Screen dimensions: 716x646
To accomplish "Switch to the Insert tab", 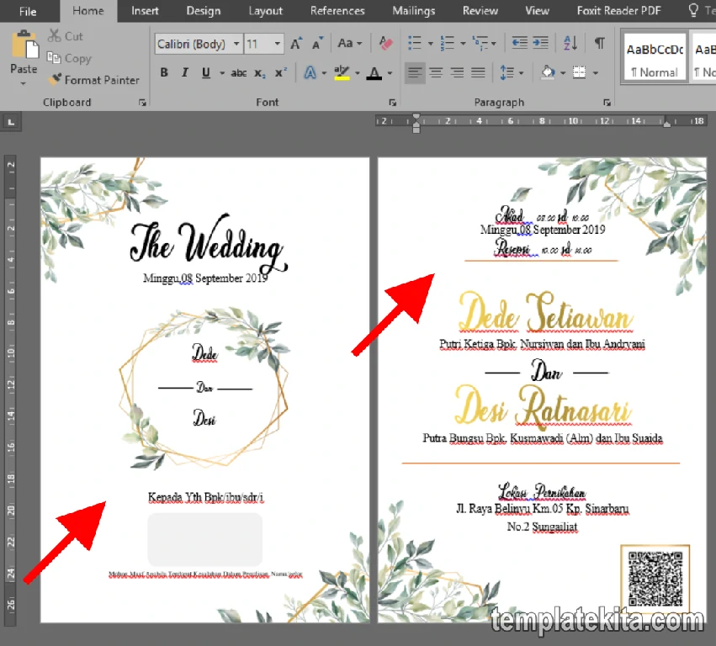I will click(145, 11).
